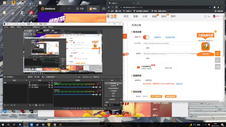
Task: Click the 开始录制 start recording button in OBS
Action: tap(113, 86)
